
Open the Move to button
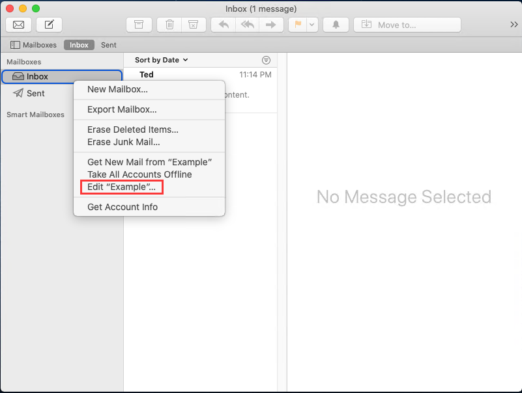pyautogui.click(x=407, y=25)
